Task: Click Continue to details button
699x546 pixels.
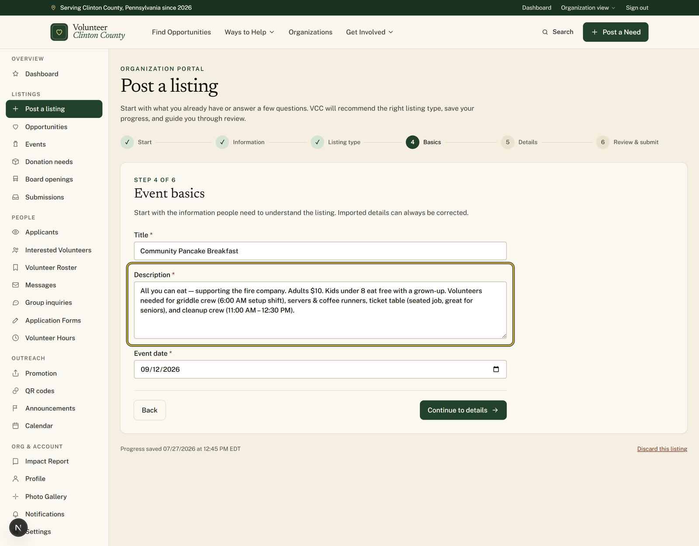Action: [x=463, y=410]
